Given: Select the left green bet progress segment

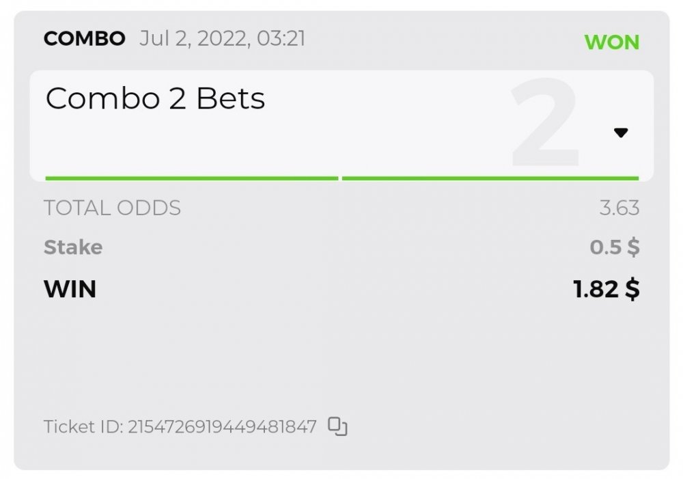Looking at the screenshot, I should [191, 178].
